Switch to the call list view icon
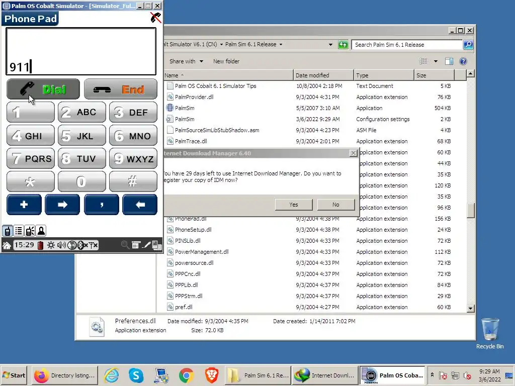Image resolution: width=515 pixels, height=386 pixels. 19,231
